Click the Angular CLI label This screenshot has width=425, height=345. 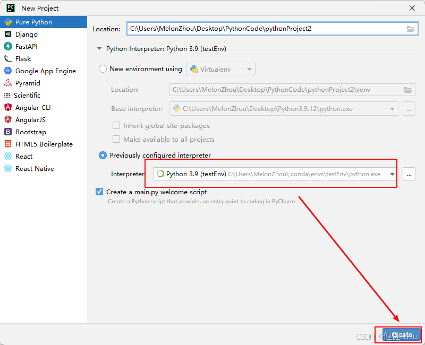[33, 108]
